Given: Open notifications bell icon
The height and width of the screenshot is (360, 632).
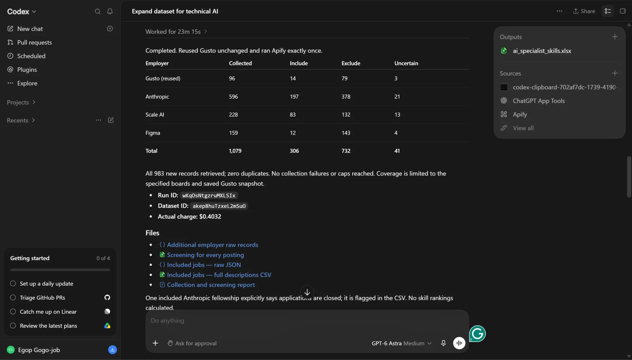Looking at the screenshot, I should pyautogui.click(x=110, y=11).
